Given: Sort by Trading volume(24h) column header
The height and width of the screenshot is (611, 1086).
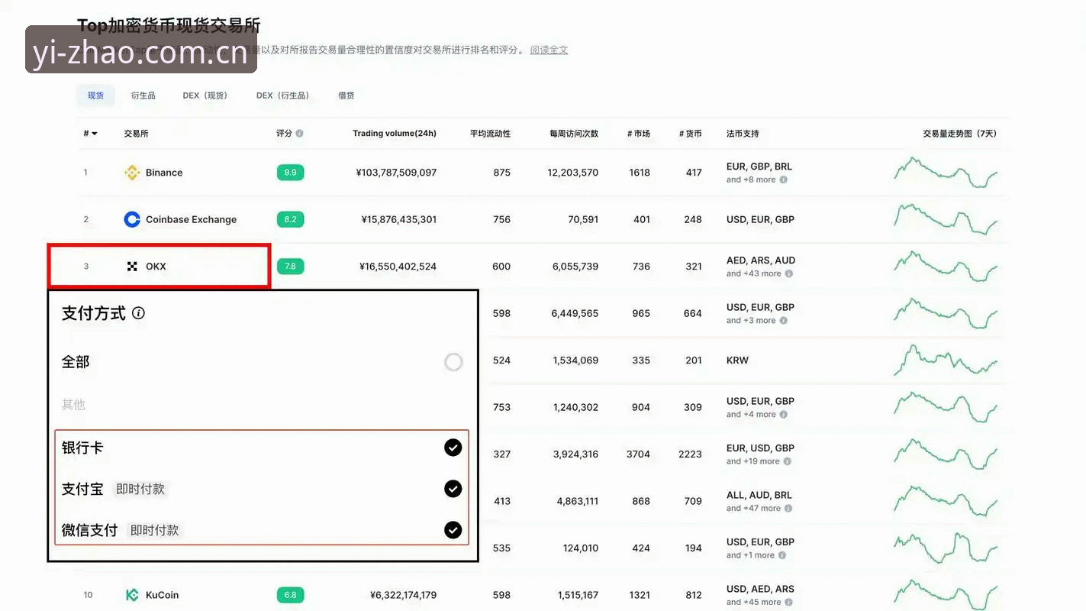Looking at the screenshot, I should [x=395, y=134].
